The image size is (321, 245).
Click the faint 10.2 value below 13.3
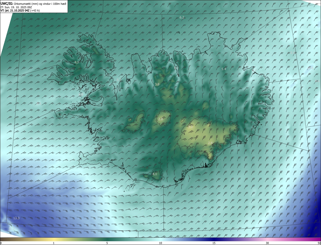(x=12, y=228)
